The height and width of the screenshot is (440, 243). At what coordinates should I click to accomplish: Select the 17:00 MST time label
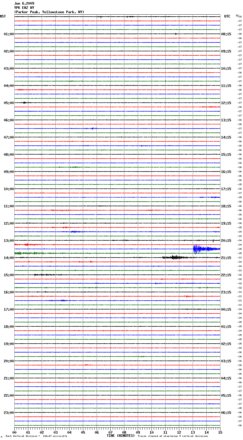coord(9,309)
